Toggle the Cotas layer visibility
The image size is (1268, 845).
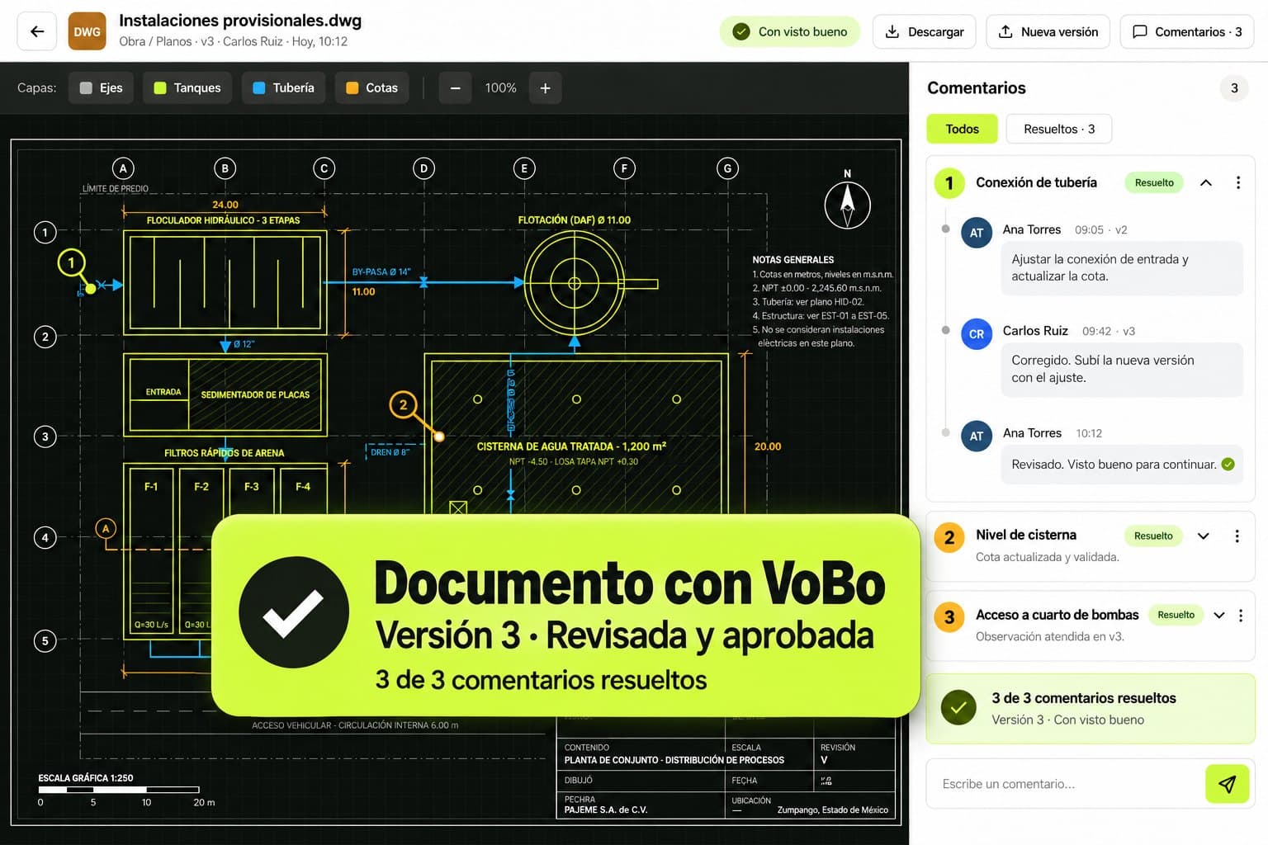[371, 87]
